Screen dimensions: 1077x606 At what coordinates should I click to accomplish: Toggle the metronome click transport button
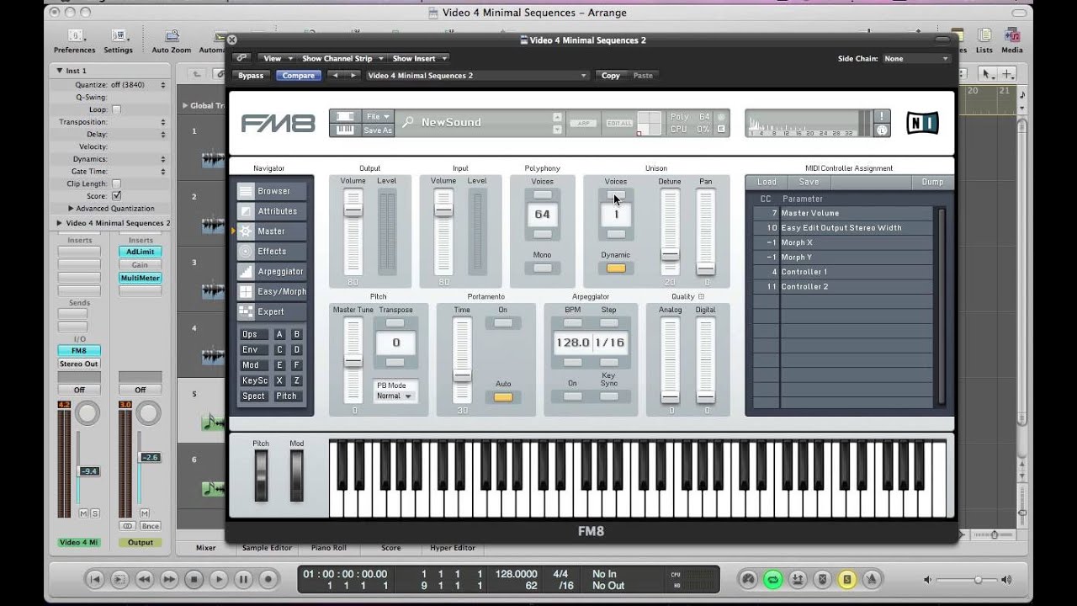point(873,579)
